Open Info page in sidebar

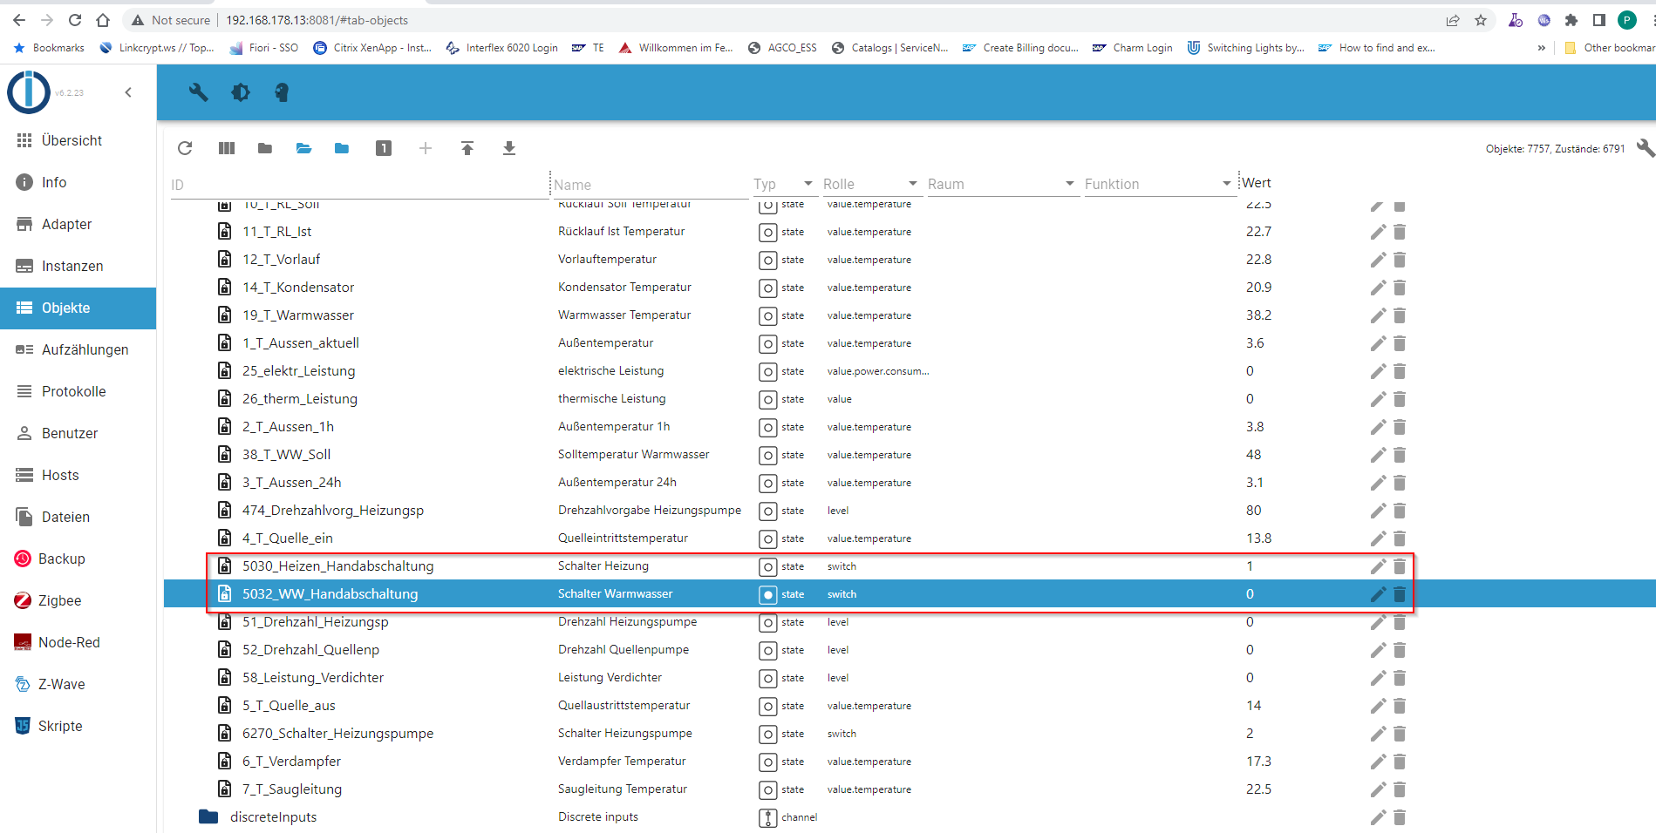point(78,182)
